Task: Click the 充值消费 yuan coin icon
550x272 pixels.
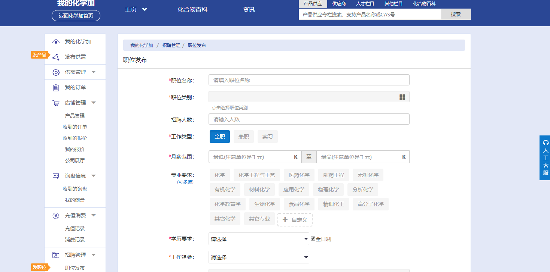Action: 56,216
